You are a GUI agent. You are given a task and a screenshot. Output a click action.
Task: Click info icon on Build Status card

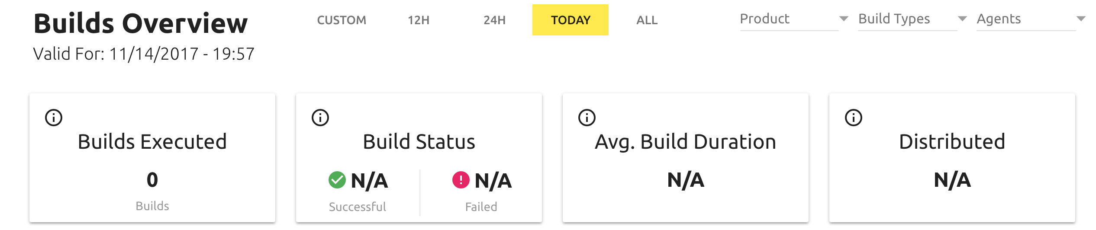click(320, 118)
